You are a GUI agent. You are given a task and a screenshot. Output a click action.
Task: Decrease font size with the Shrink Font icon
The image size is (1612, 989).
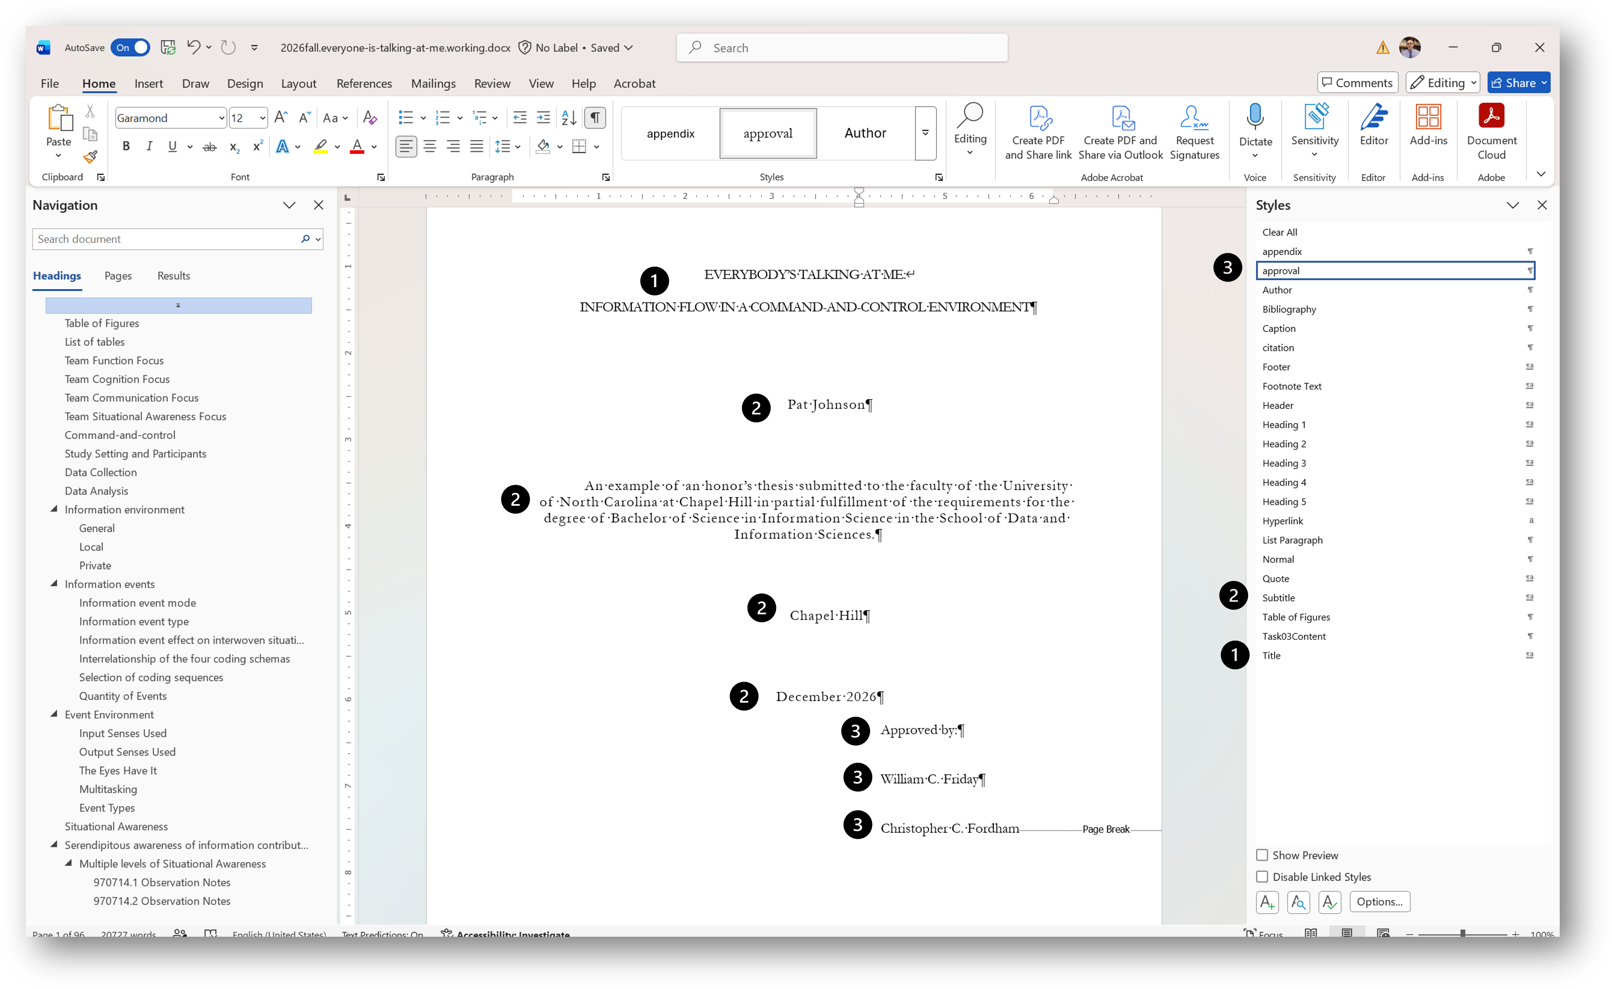(304, 118)
